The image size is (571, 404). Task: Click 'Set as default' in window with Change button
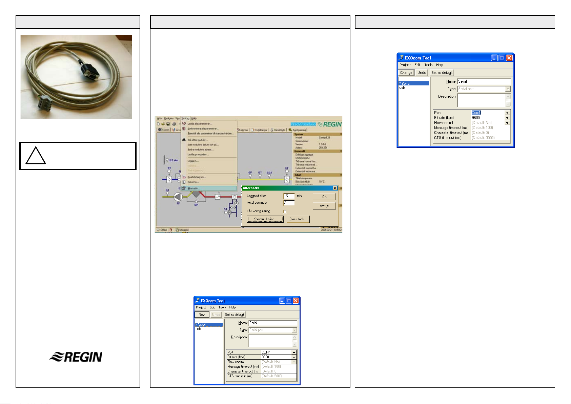tap(442, 73)
